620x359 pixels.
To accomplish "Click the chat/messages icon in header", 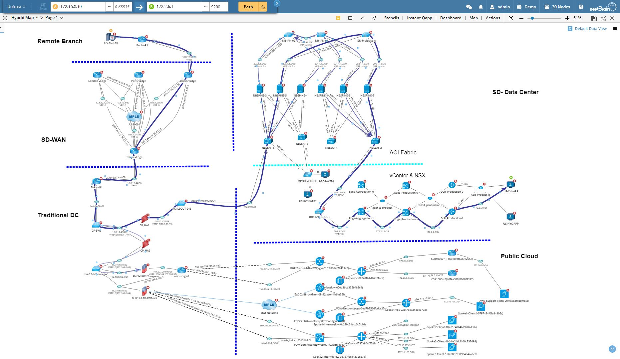I will click(469, 7).
